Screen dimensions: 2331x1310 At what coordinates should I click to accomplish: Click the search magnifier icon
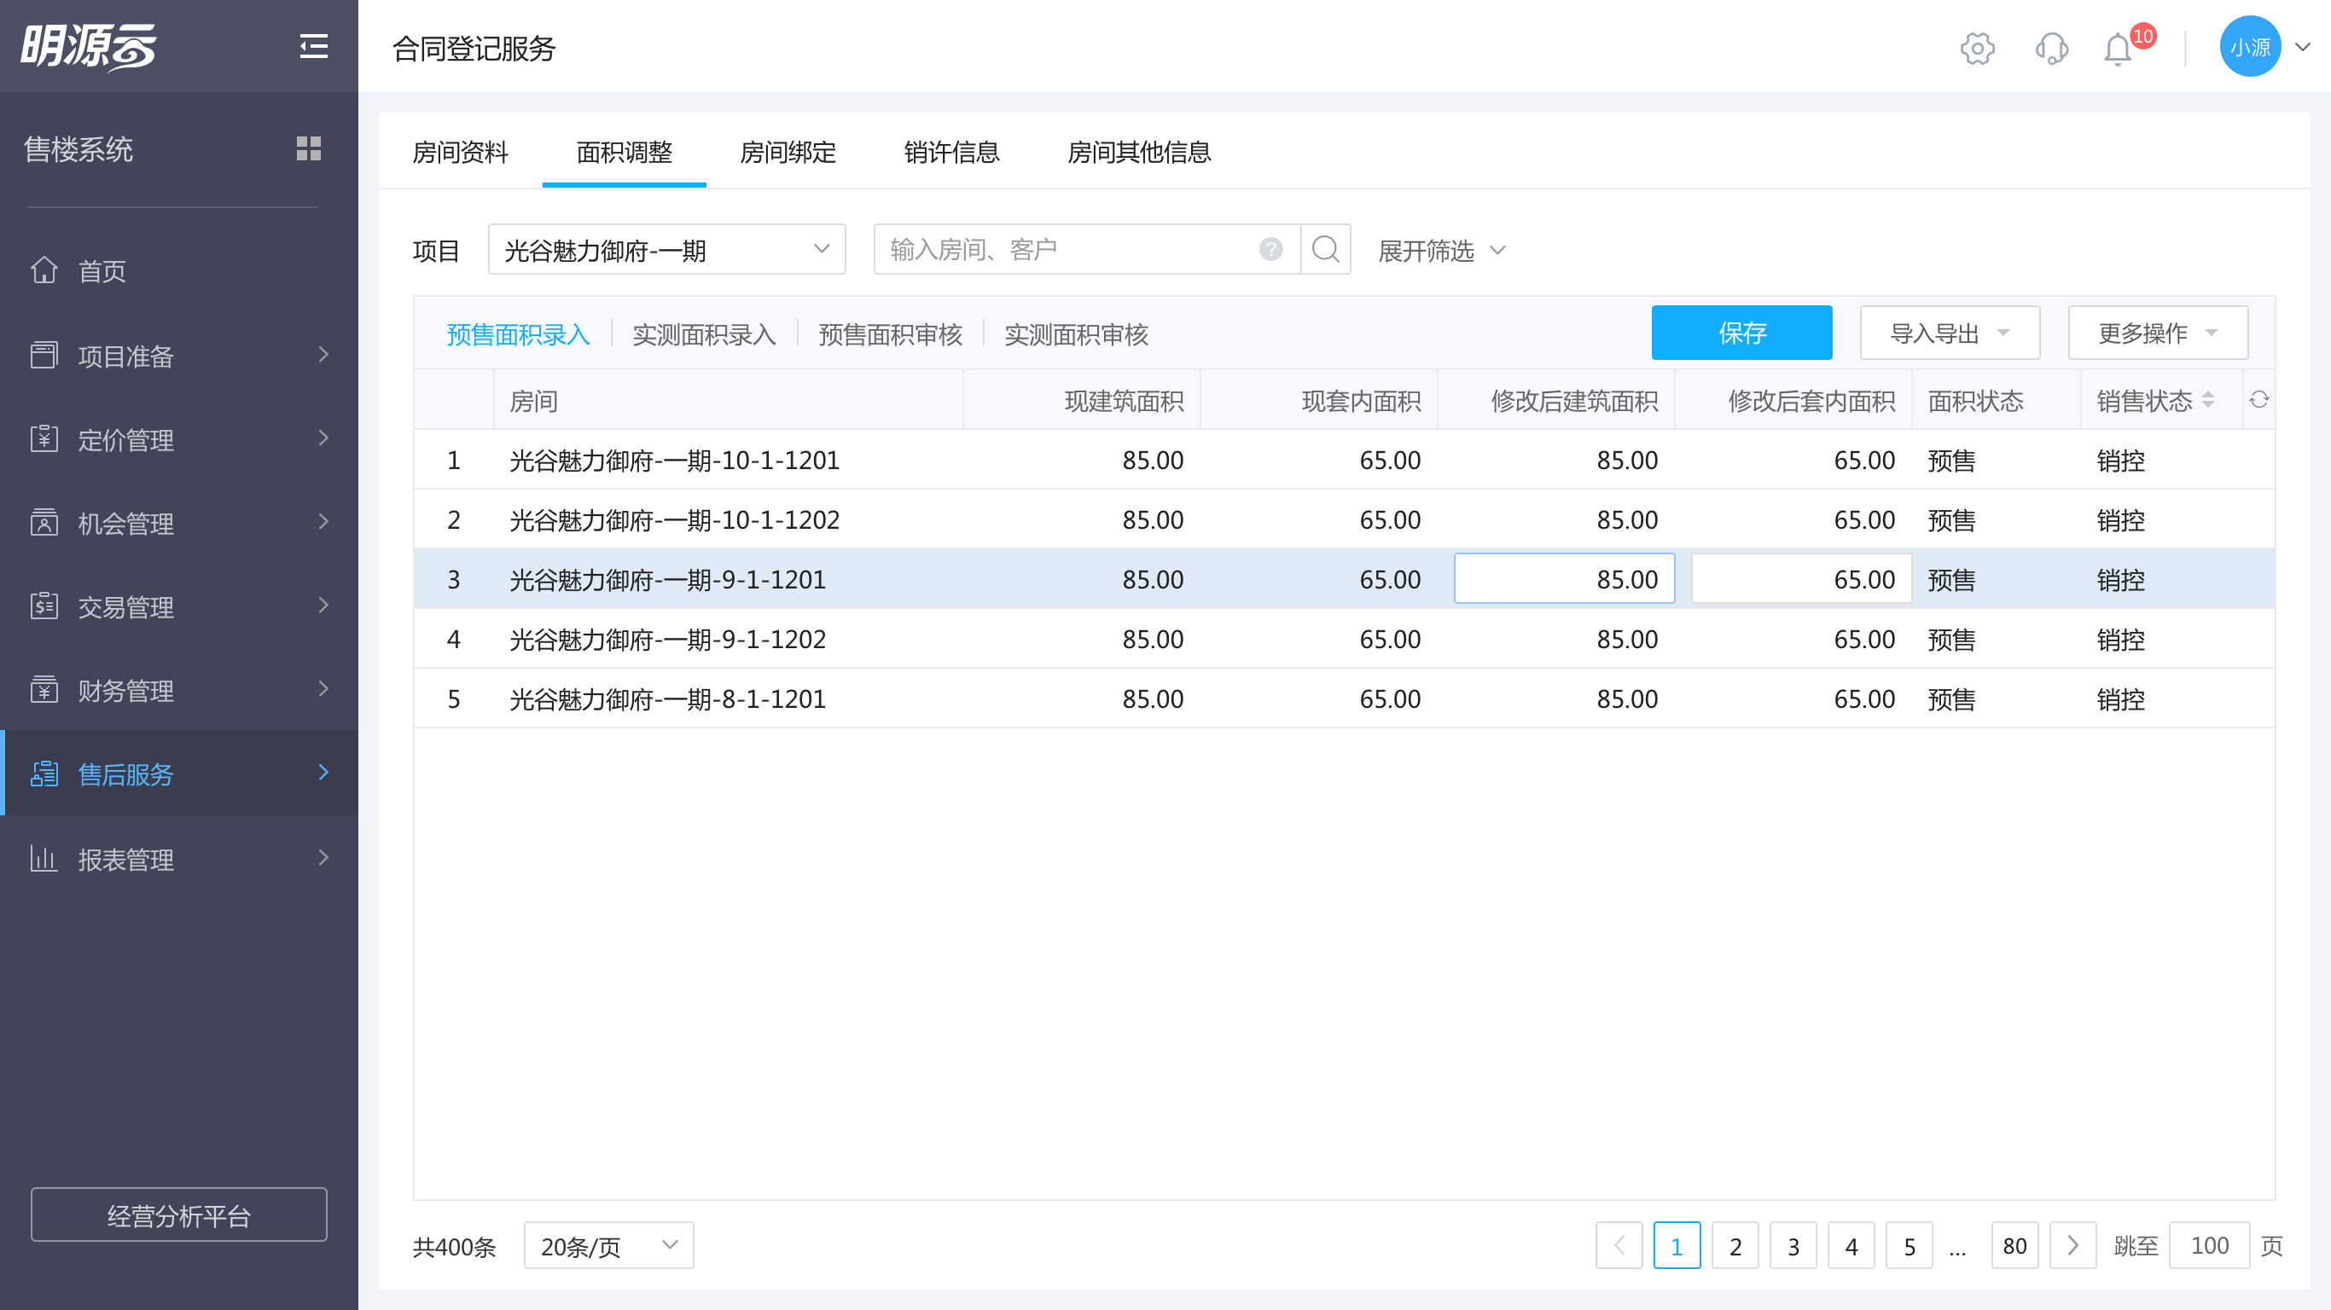tap(1326, 249)
